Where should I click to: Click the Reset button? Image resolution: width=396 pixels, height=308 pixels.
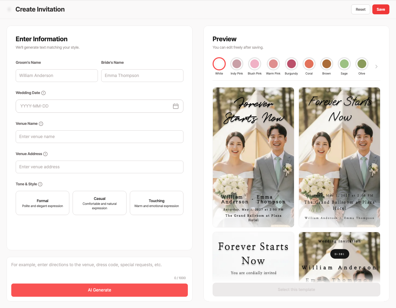(361, 9)
